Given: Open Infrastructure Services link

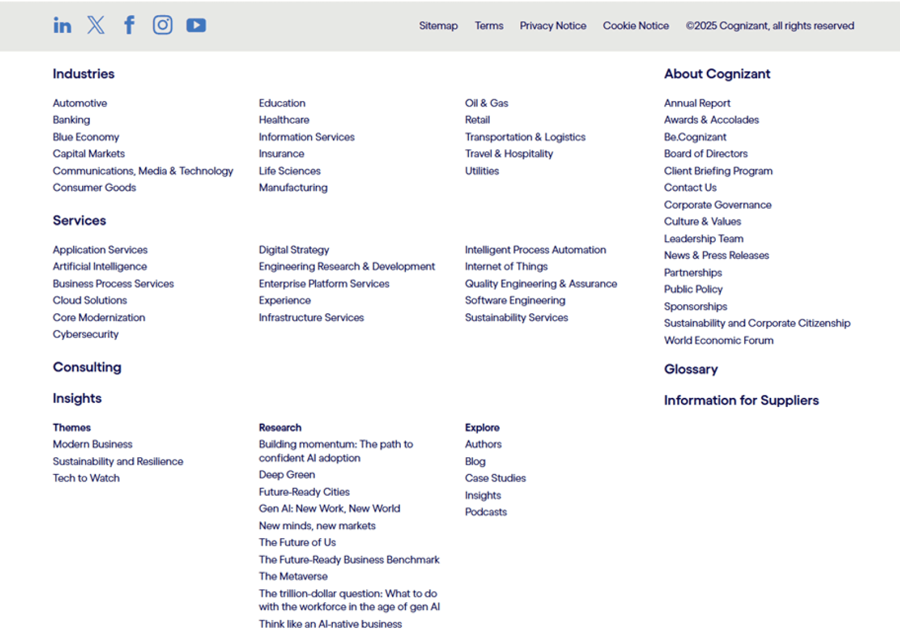Looking at the screenshot, I should 311,318.
